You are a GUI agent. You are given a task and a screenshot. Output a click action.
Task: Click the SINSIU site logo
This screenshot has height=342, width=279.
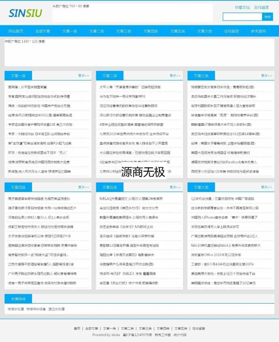click(25, 13)
